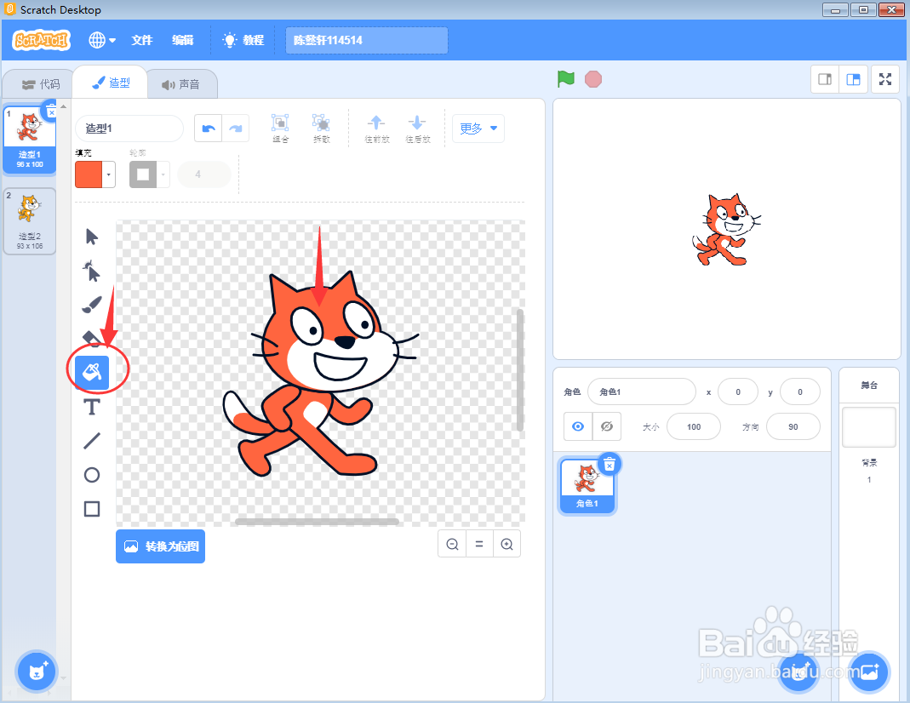Screen dimensions: 910x703
Task: Show the sprite with eye icon
Action: (x=578, y=427)
